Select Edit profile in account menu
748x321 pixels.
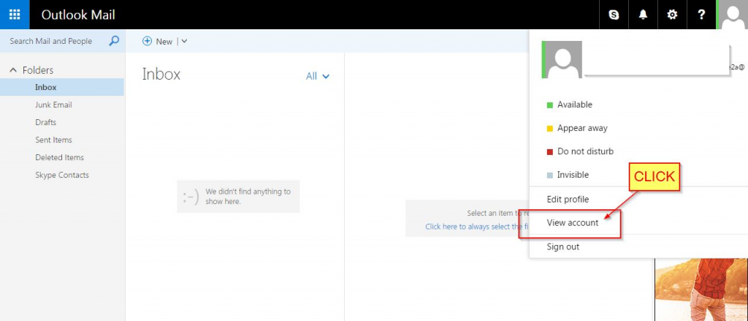pyautogui.click(x=568, y=199)
